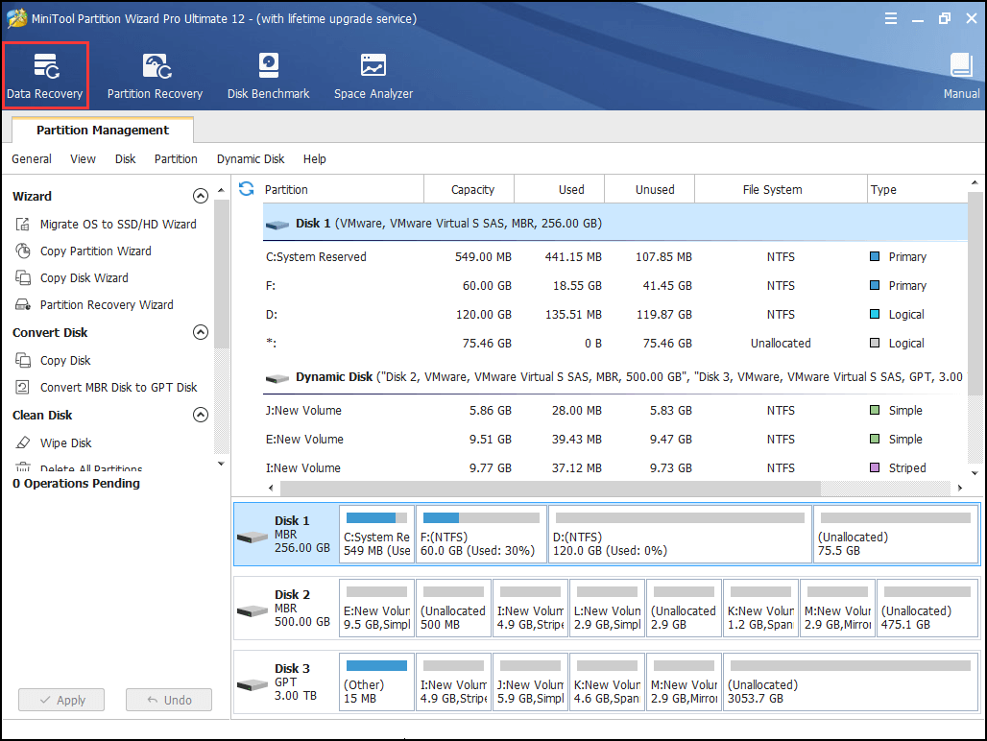
Task: Click the partition list scroll-right arrow
Action: coord(960,488)
